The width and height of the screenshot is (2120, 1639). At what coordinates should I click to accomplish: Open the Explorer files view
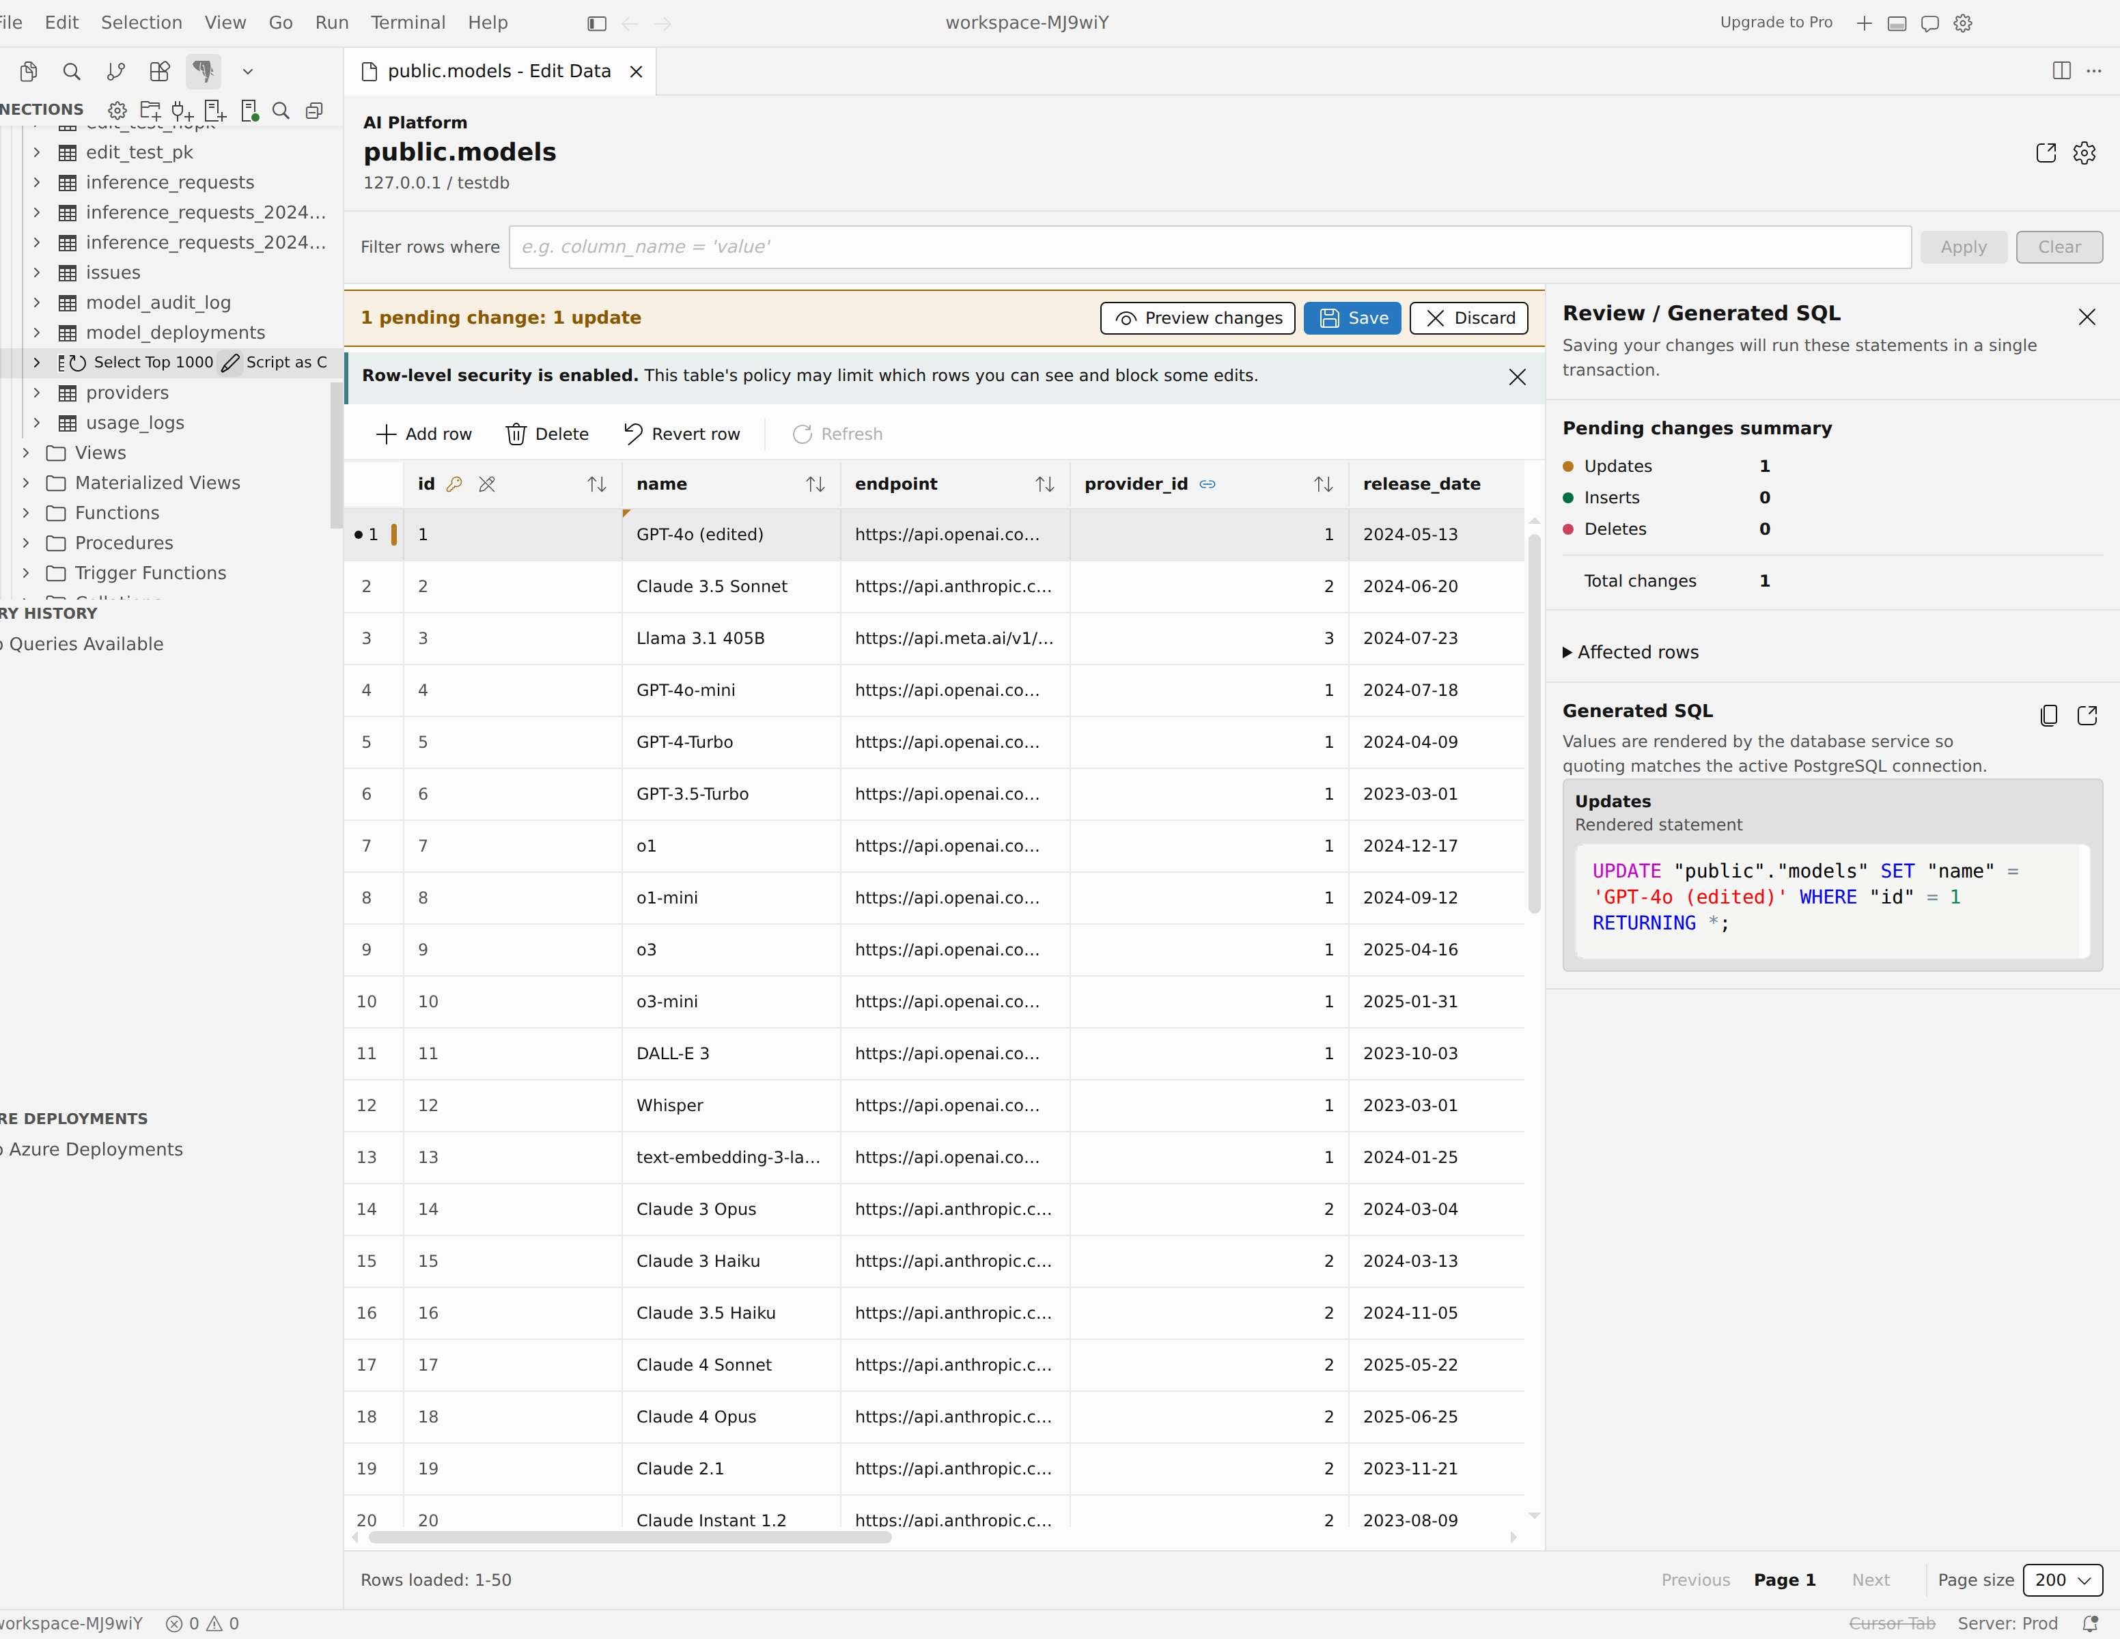28,71
